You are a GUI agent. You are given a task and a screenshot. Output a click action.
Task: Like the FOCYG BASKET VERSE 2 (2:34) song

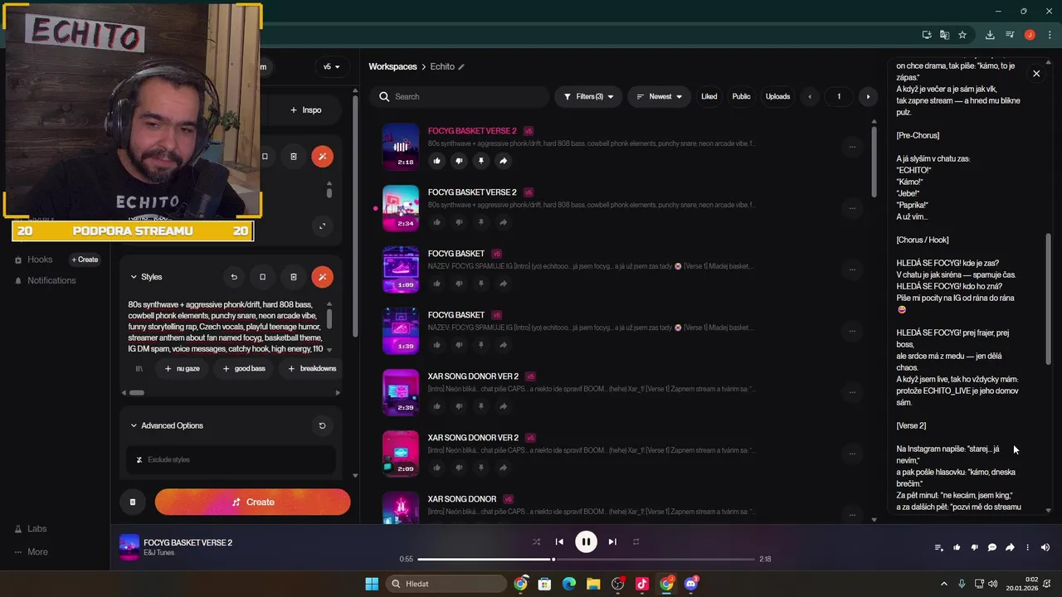437,222
